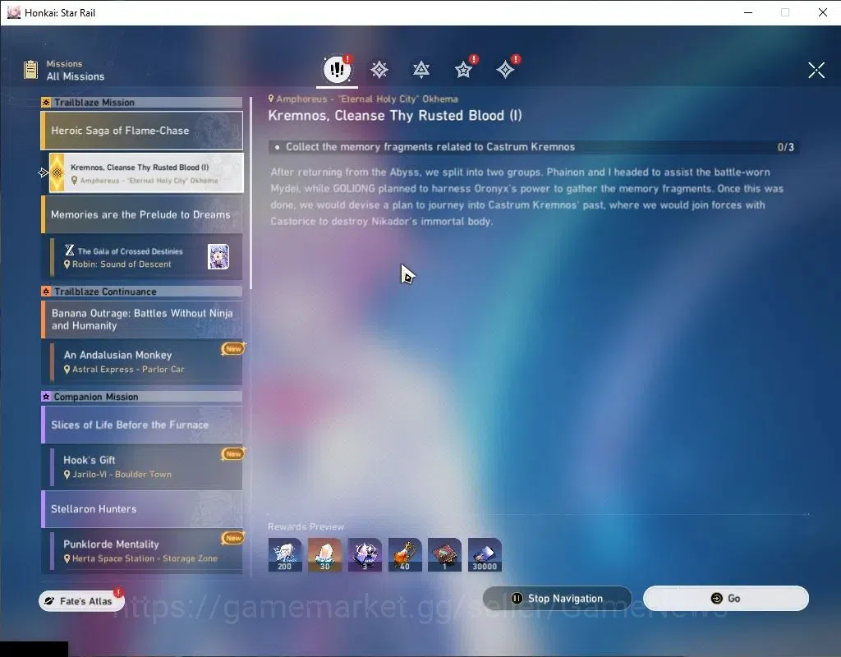Switch to the Trailblaze Mission filter tab
This screenshot has width=841, height=657.
pos(379,70)
